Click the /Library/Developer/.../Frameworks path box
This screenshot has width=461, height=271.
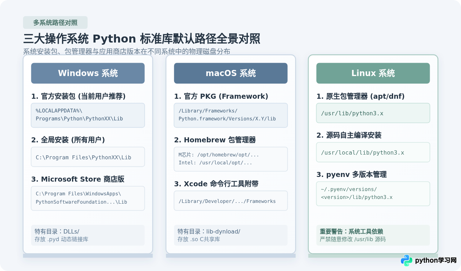pyautogui.click(x=230, y=201)
